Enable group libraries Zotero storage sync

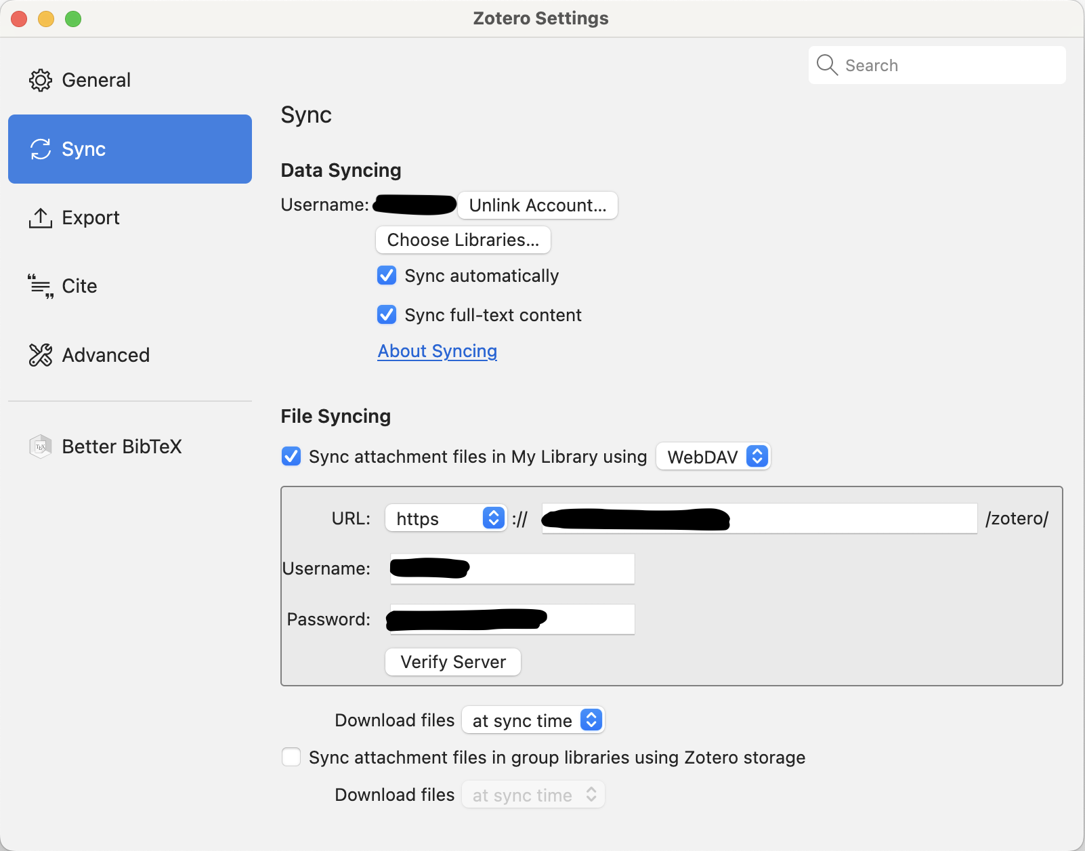(291, 757)
